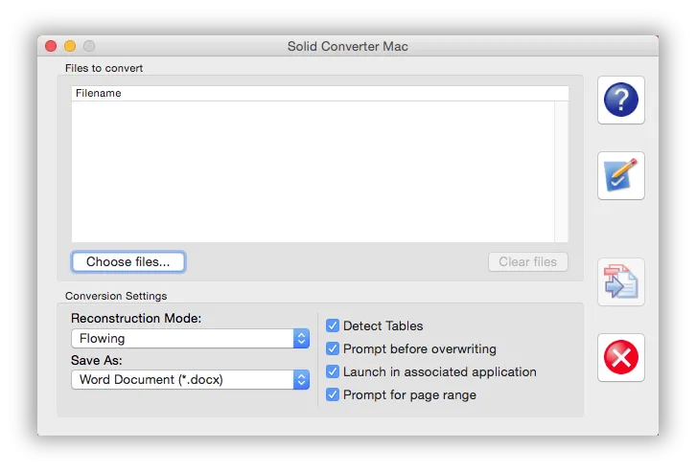This screenshot has height=471, width=696.
Task: Toggle Prompt for page range checkbox
Action: tap(333, 394)
